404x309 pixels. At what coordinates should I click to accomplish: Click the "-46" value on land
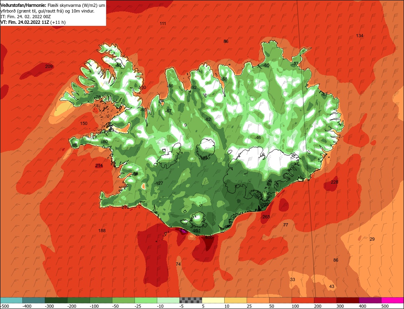[x=258, y=138]
